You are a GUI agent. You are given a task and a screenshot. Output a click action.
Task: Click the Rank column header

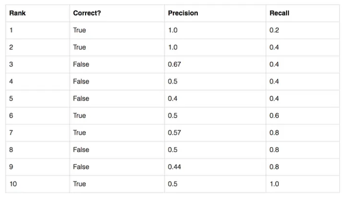pos(17,13)
